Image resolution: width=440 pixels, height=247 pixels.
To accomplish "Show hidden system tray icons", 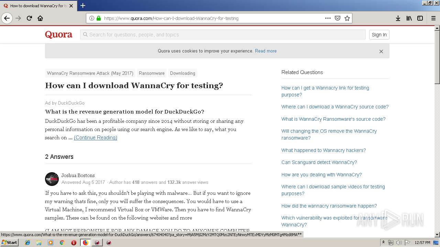I will click(383, 242).
